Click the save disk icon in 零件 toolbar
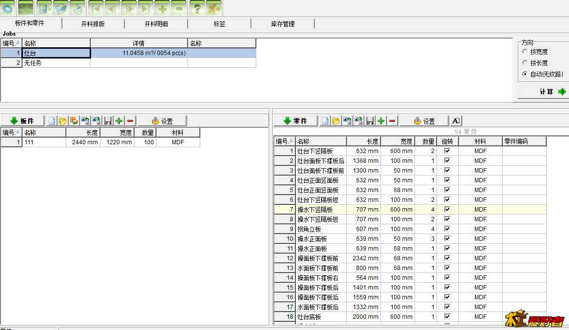Image resolution: width=569 pixels, height=330 pixels. 370,121
